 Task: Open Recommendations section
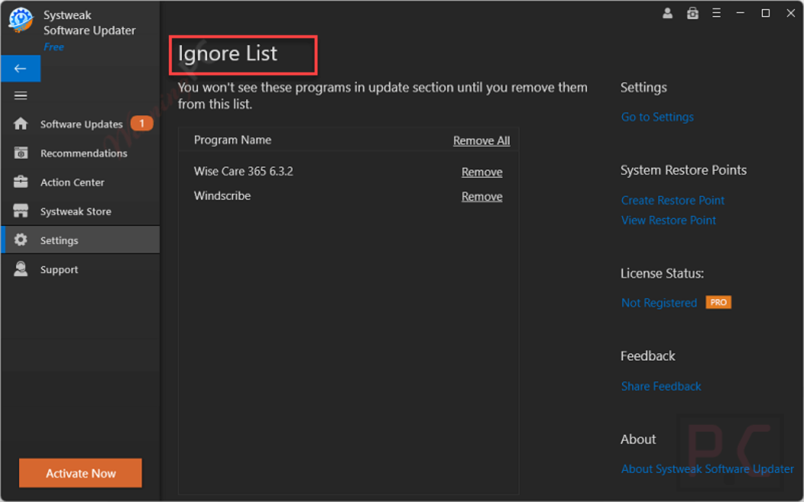80,153
